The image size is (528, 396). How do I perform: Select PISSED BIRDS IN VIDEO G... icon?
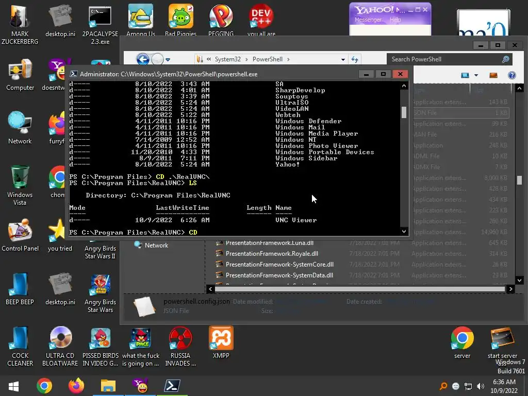coord(101,346)
